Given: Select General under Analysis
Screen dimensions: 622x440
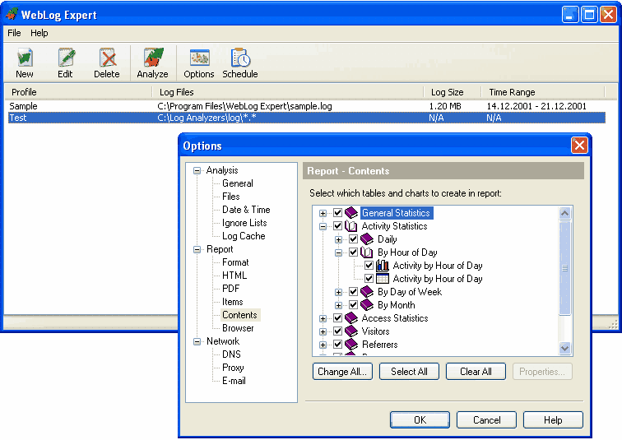Looking at the screenshot, I should pyautogui.click(x=237, y=183).
